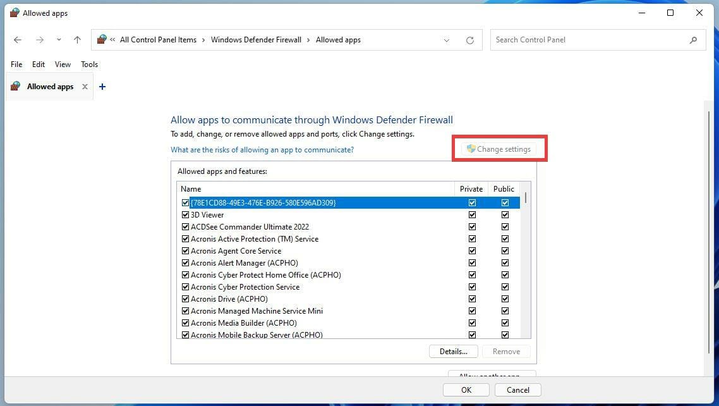This screenshot has width=719, height=406.
Task: Toggle ACDSee Commander Ultimate 2022 checkbox
Action: pos(185,226)
